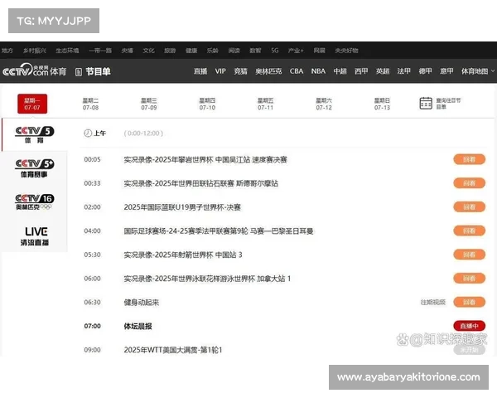Switch to the 星期四 07-10 tab

click(207, 104)
